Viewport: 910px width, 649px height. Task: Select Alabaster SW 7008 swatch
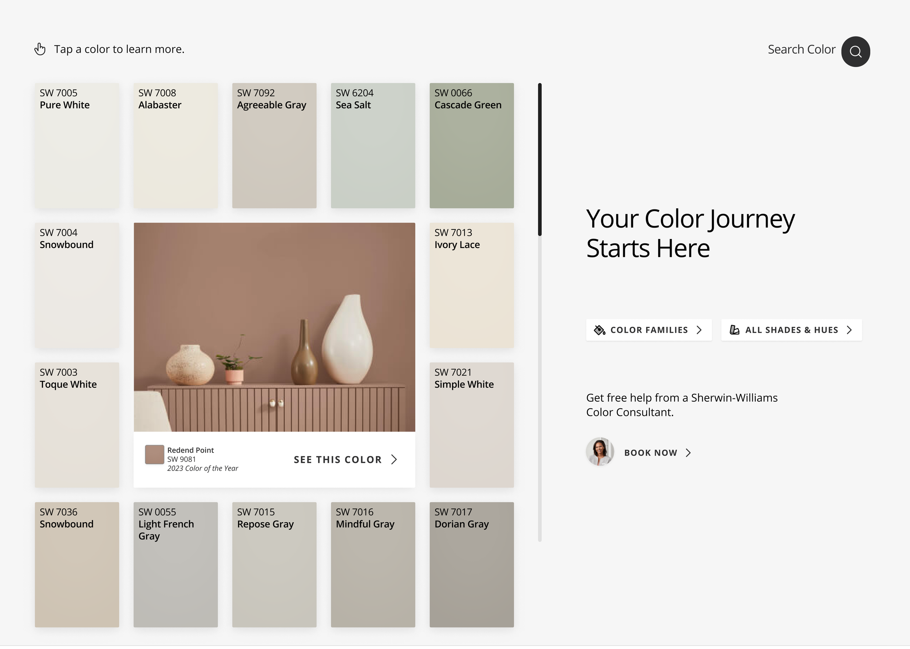pos(175,146)
